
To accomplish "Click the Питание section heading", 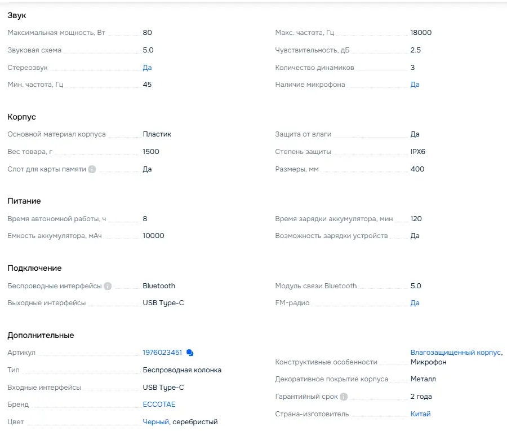I will [x=24, y=201].
